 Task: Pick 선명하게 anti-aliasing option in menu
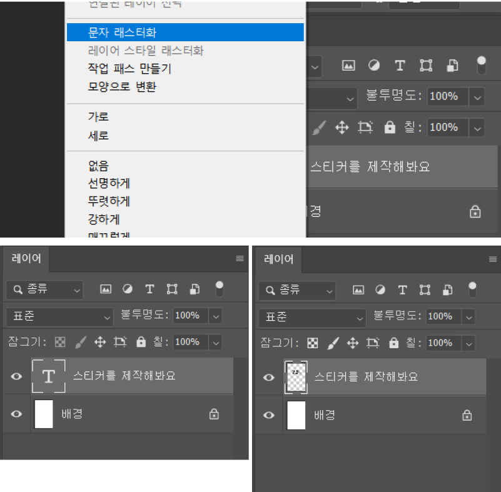point(109,184)
